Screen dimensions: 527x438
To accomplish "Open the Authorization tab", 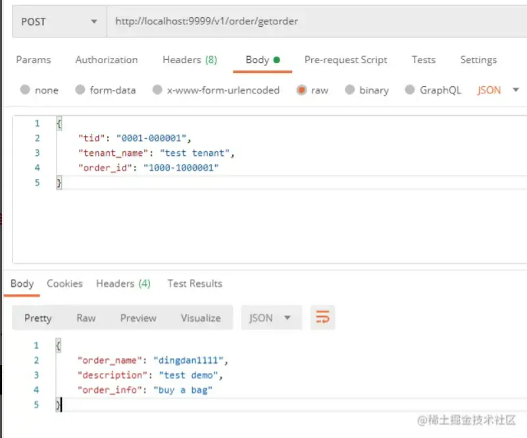I will (x=107, y=60).
